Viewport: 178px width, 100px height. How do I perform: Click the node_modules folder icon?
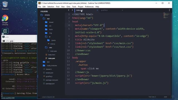pos(44,66)
